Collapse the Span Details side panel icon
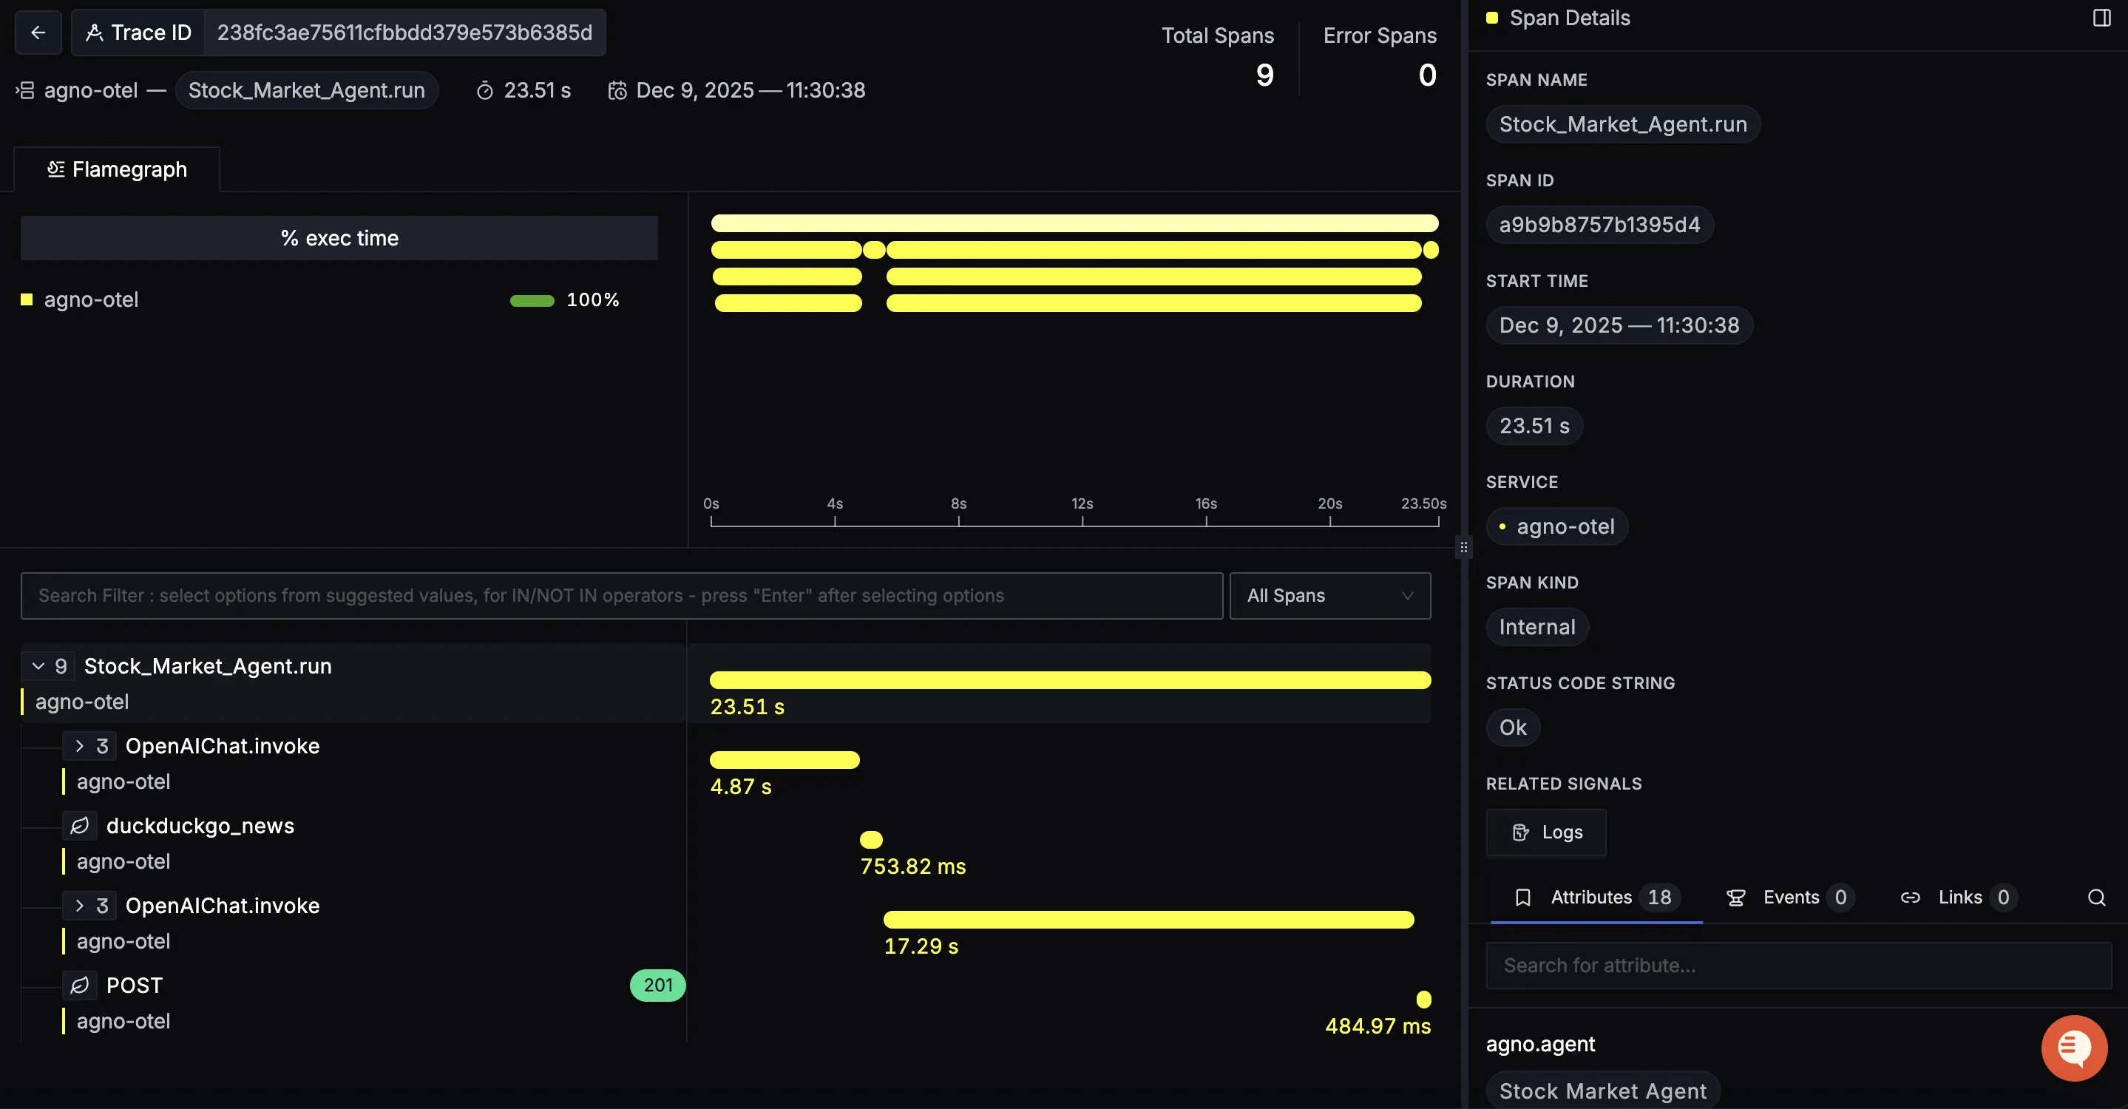The width and height of the screenshot is (2128, 1109). 2101,18
